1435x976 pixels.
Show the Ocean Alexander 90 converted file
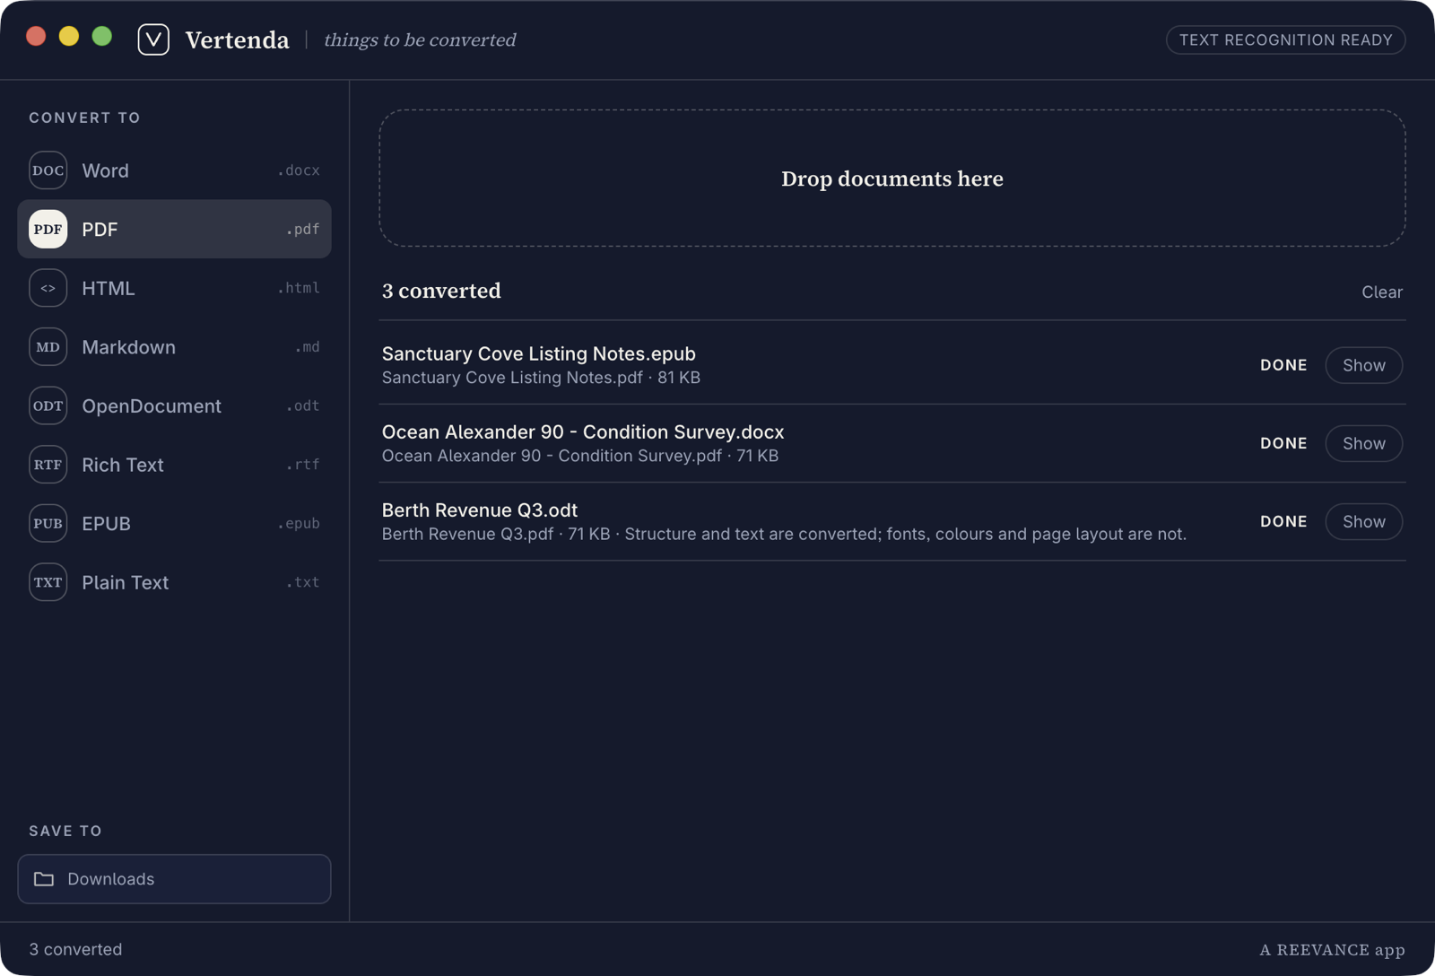coord(1363,443)
